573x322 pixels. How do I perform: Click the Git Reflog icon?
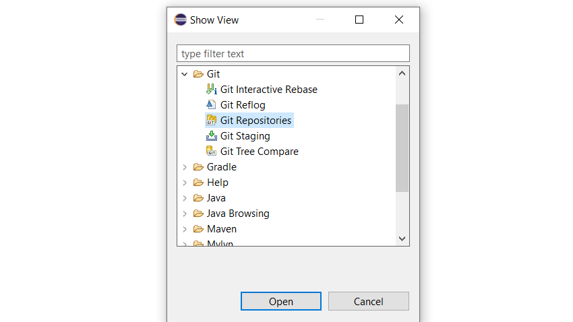pyautogui.click(x=211, y=105)
